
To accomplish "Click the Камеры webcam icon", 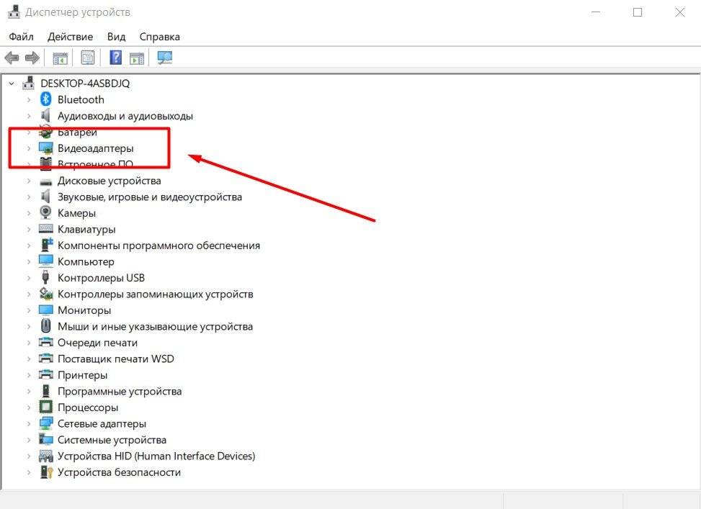I will (46, 213).
